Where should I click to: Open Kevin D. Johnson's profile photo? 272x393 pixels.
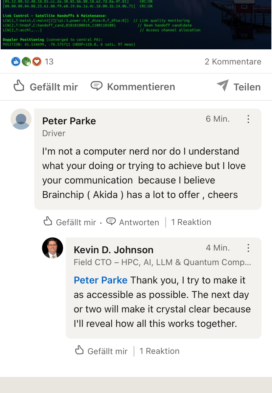[x=53, y=248]
